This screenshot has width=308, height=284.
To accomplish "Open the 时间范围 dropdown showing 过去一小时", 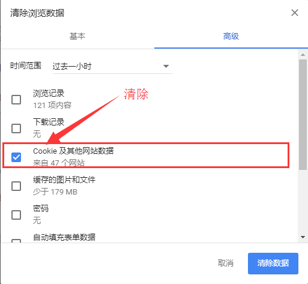I will click(112, 66).
